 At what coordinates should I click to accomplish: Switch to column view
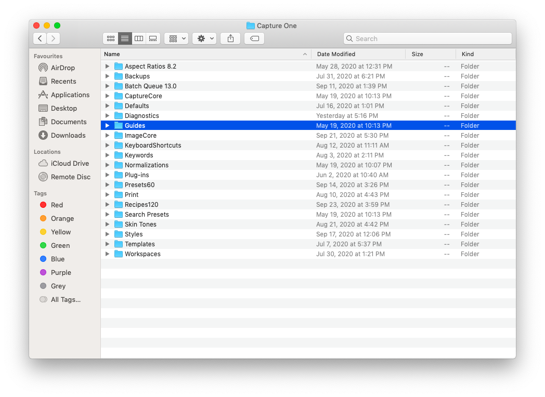coord(139,38)
